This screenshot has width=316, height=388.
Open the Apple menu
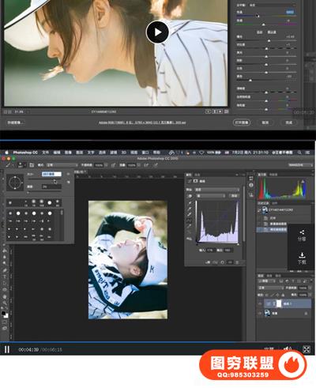pos(6,153)
